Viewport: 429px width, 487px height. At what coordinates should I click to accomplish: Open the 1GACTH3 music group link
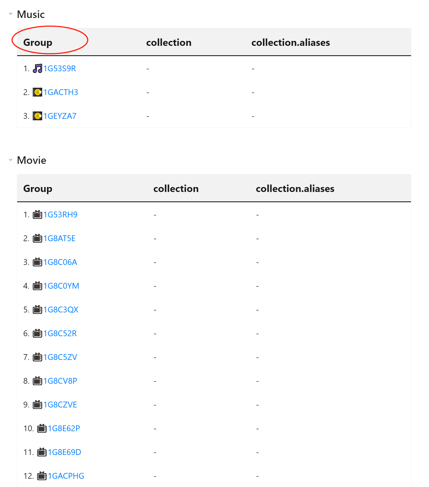pos(61,92)
